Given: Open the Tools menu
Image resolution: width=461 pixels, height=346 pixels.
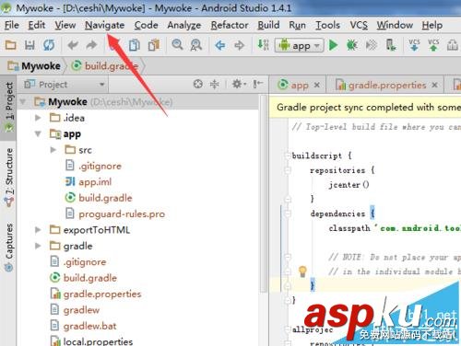Looking at the screenshot, I should point(327,25).
